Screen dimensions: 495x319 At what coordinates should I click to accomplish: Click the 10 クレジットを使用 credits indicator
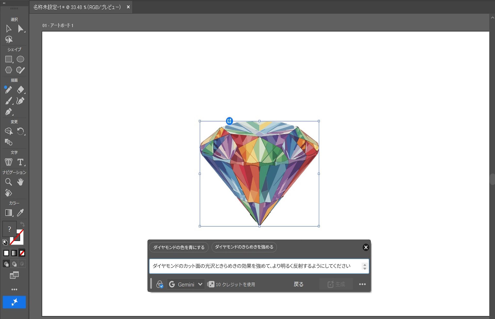coord(231,284)
